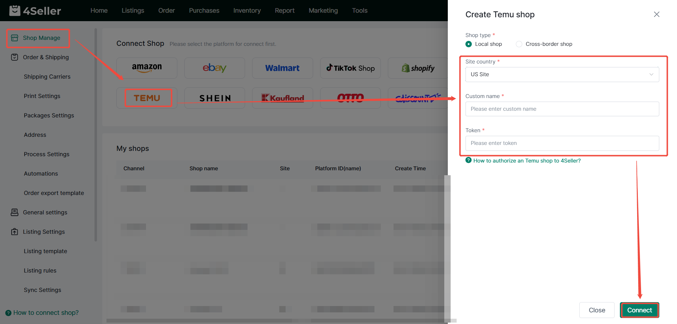This screenshot has height=324, width=677.
Task: Select the SHEIN platform tile
Action: pyautogui.click(x=214, y=98)
